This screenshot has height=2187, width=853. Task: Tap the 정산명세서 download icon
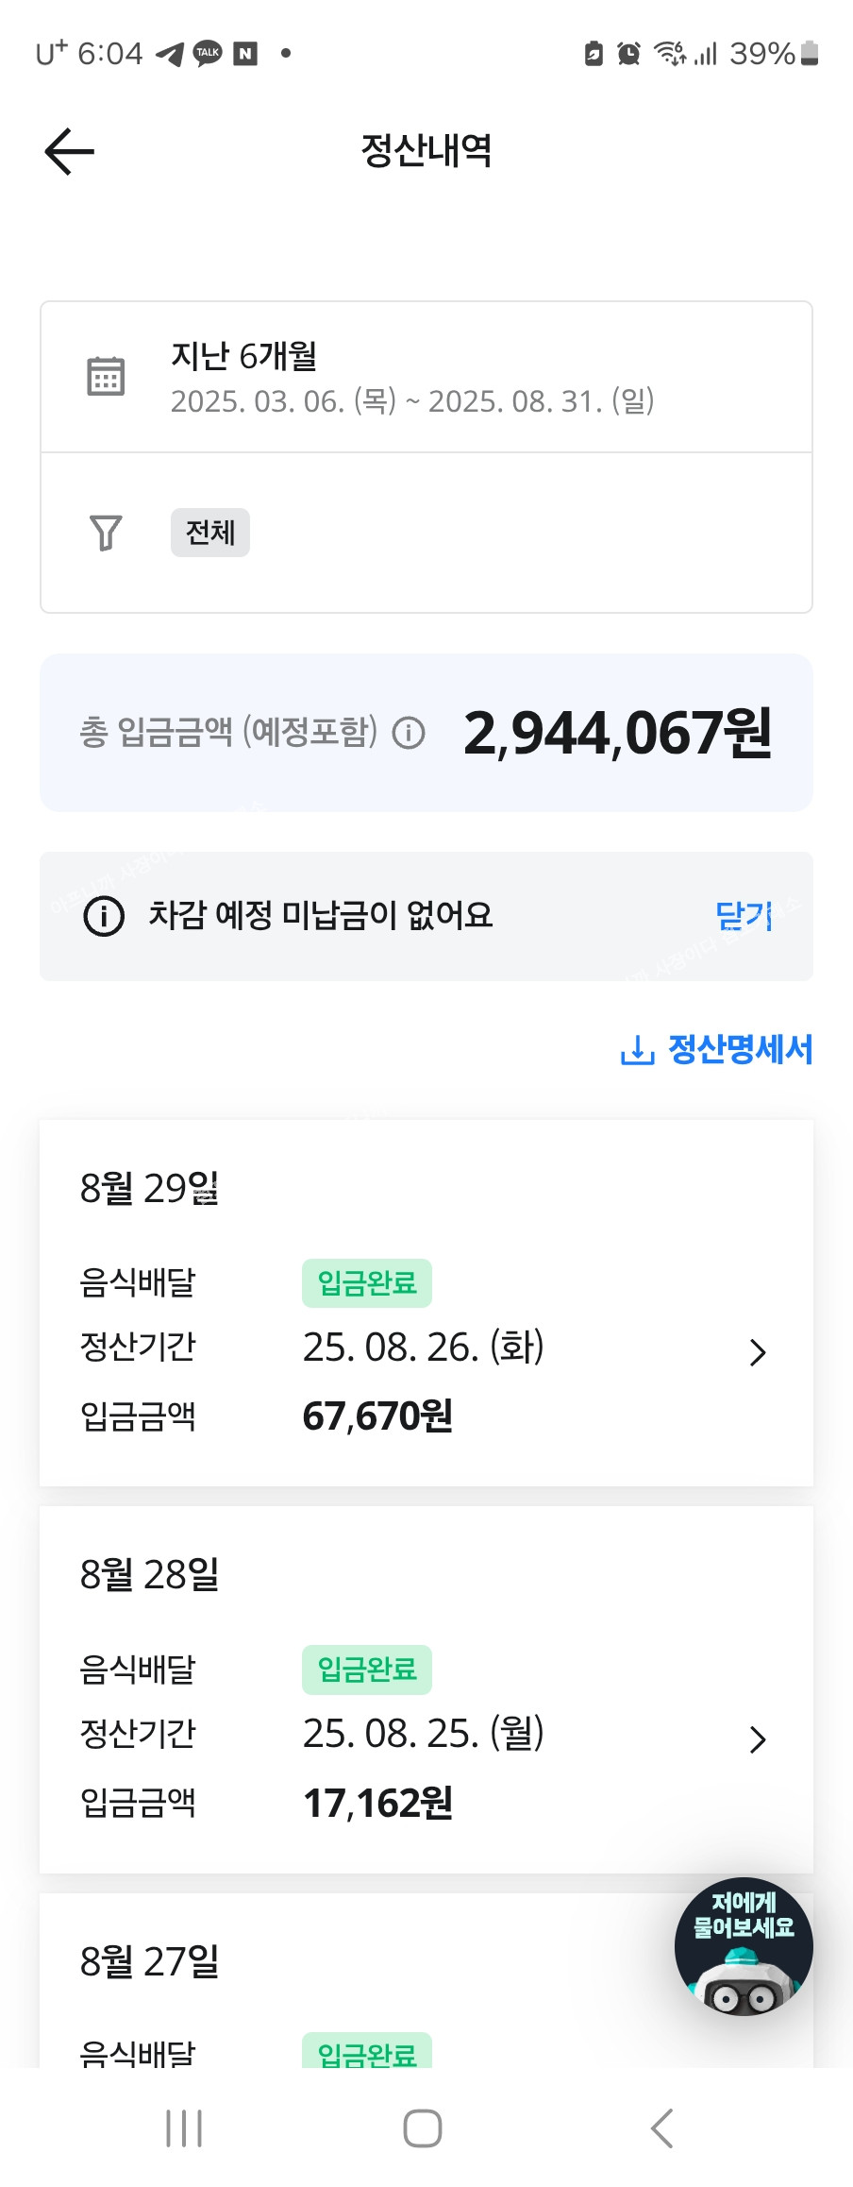(637, 1049)
